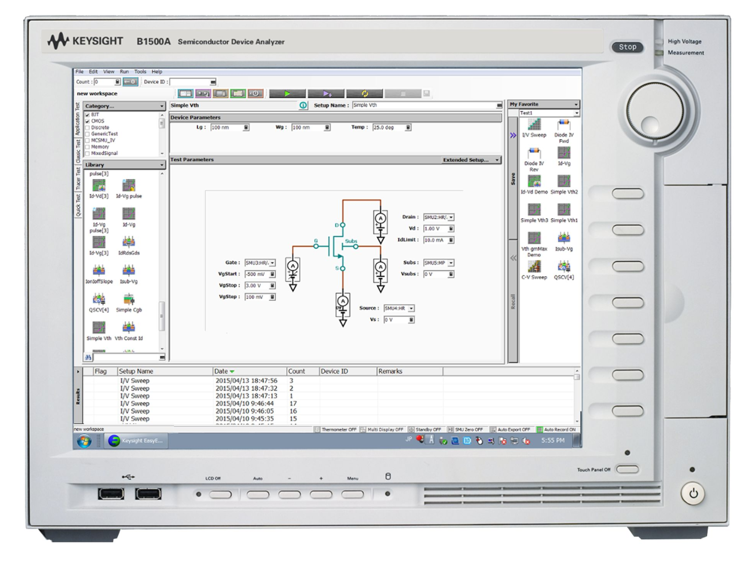Open the Simple Cgb library test
The width and height of the screenshot is (750, 564).
click(129, 300)
